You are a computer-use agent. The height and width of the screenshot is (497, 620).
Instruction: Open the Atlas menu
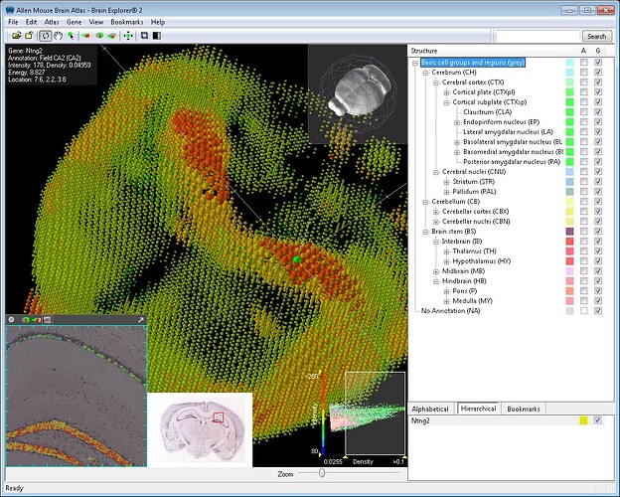click(x=51, y=21)
